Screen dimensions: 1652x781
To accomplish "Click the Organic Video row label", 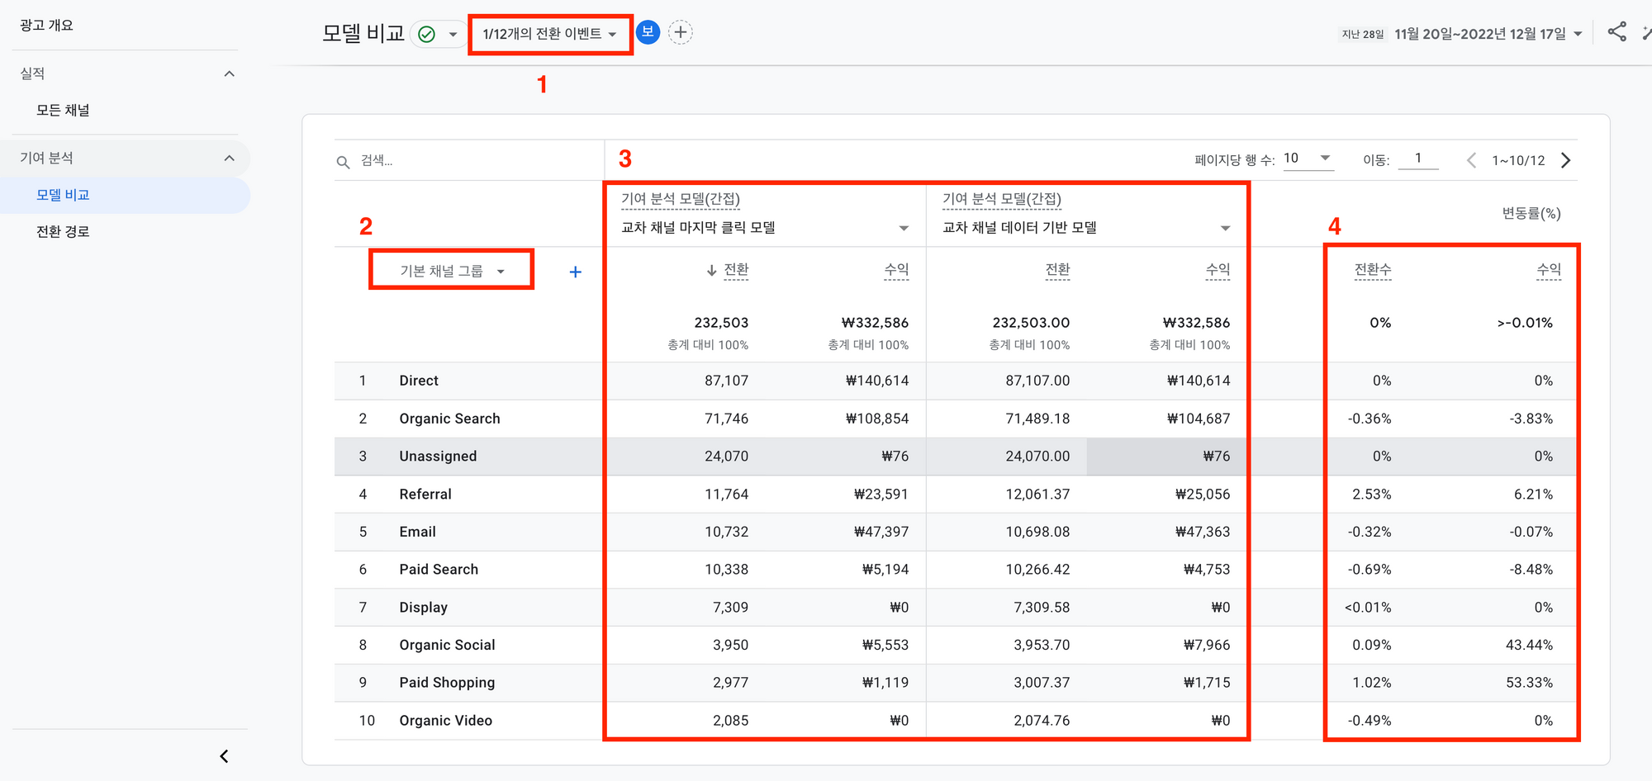I will coord(445,720).
